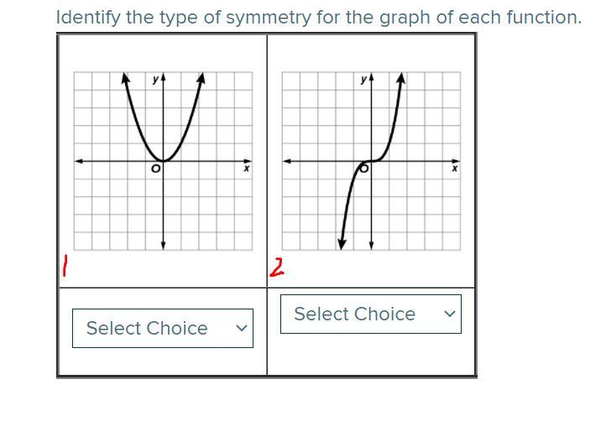This screenshot has width=606, height=426.
Task: Click the instruction text about symmetry
Action: tap(319, 18)
